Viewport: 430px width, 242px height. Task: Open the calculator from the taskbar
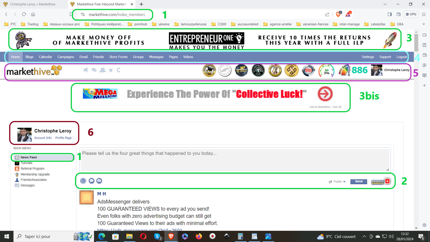point(240,236)
